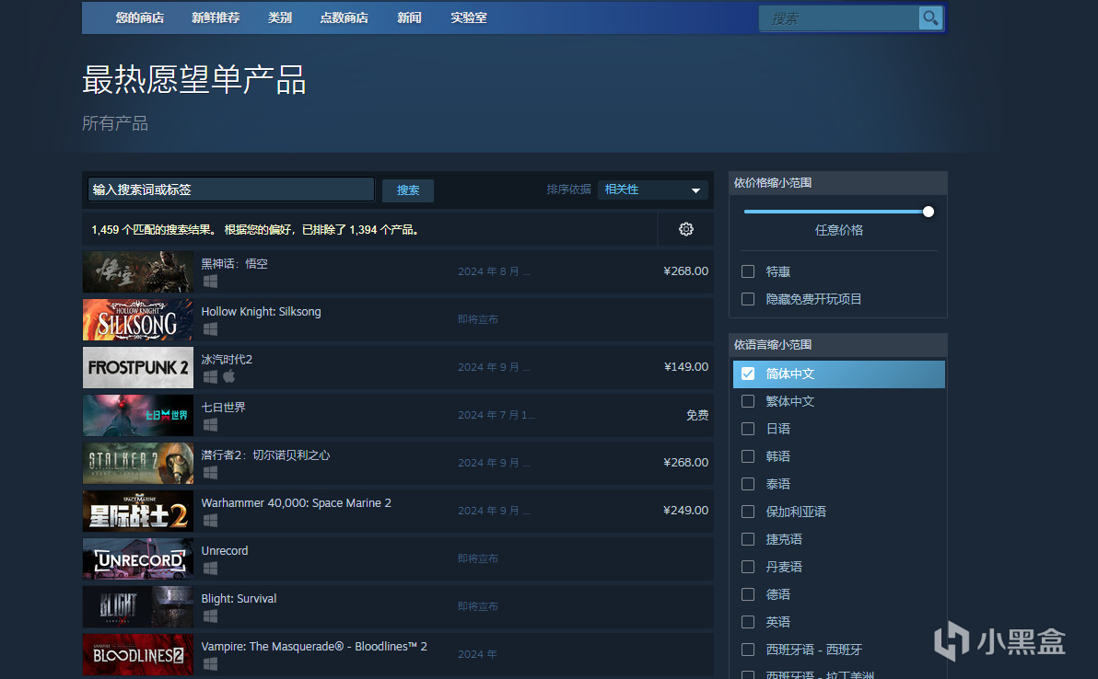Image resolution: width=1098 pixels, height=679 pixels.
Task: Click the Blight capsule thumbnail
Action: click(x=138, y=607)
